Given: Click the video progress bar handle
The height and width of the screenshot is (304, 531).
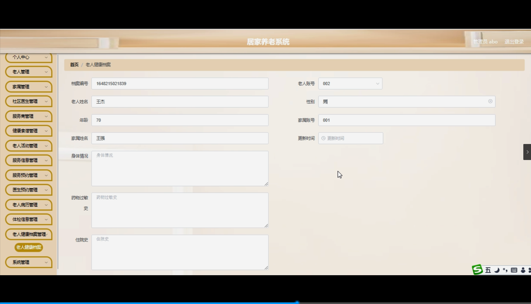Looking at the screenshot, I should coord(297,302).
